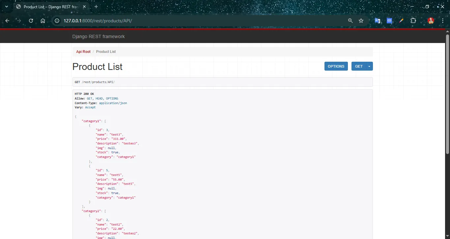Screen dimensions: 450x239
Task: Resend the GET request
Action: click(x=358, y=66)
